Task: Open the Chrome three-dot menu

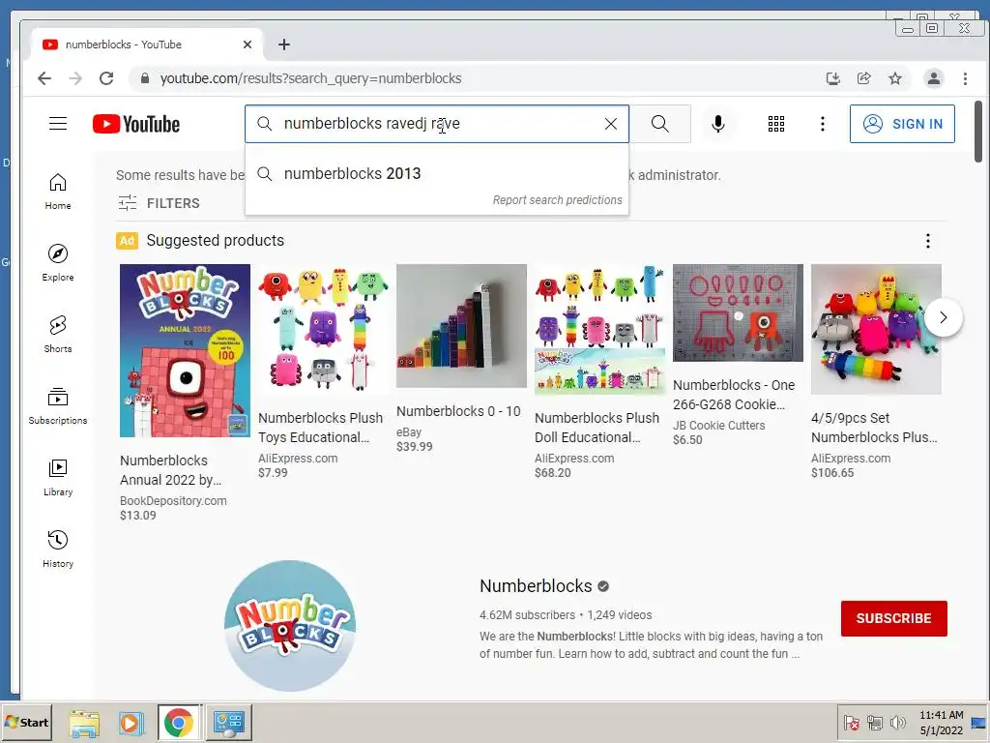Action: [x=965, y=78]
